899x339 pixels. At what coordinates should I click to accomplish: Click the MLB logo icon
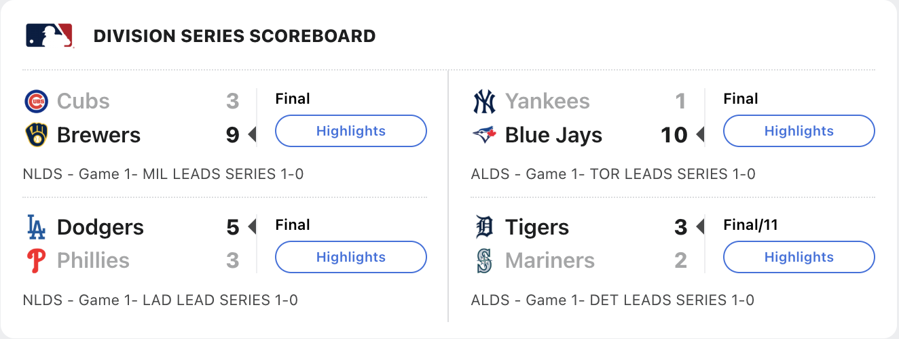click(49, 35)
